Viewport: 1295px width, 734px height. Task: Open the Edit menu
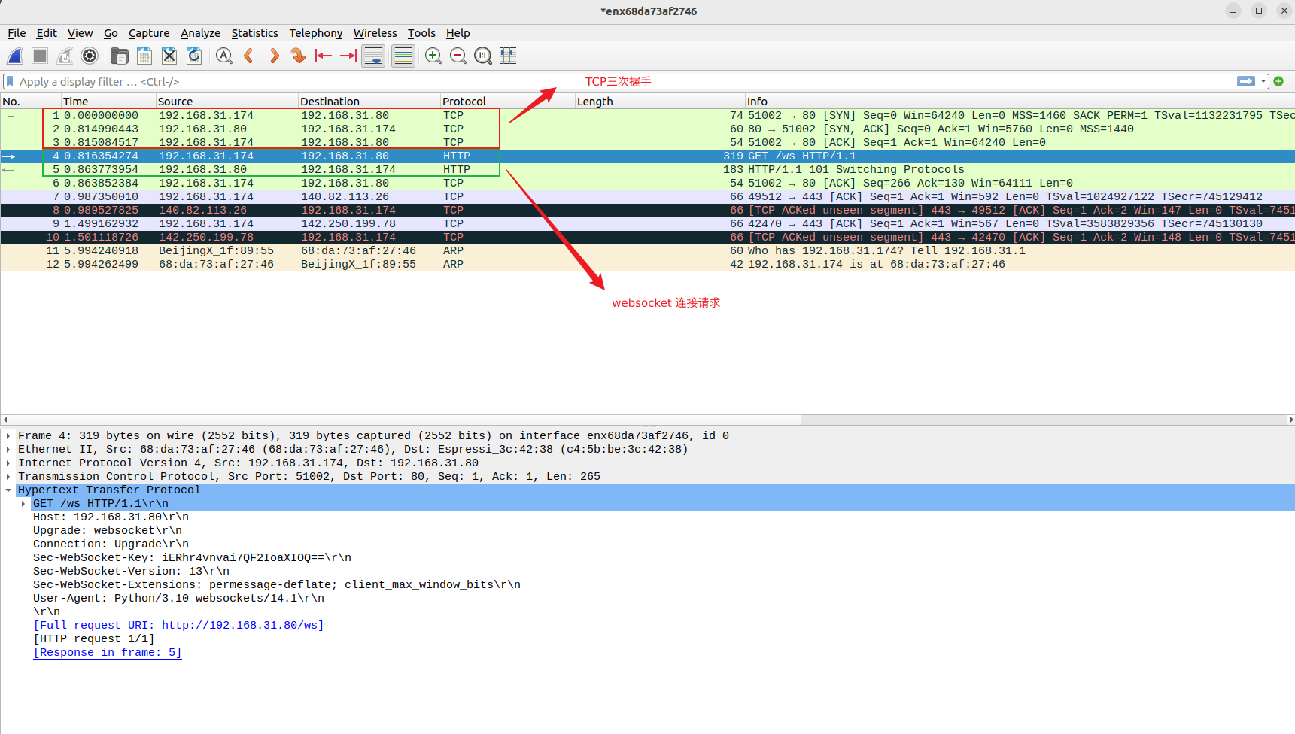click(x=47, y=33)
